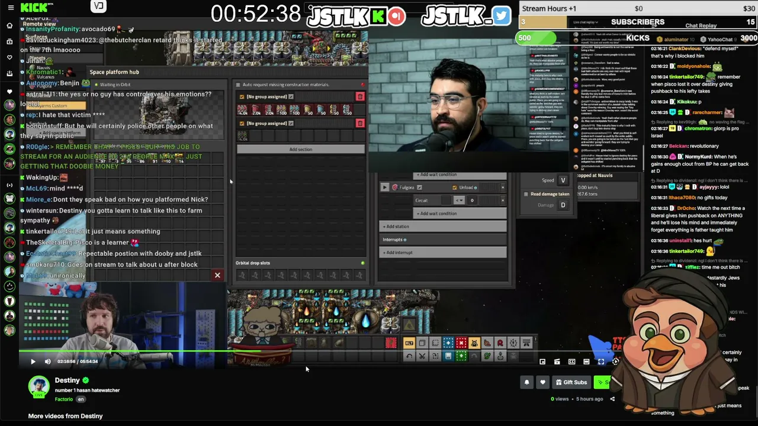
Task: Select the blue blueprint tool with plus
Action: [x=448, y=343]
